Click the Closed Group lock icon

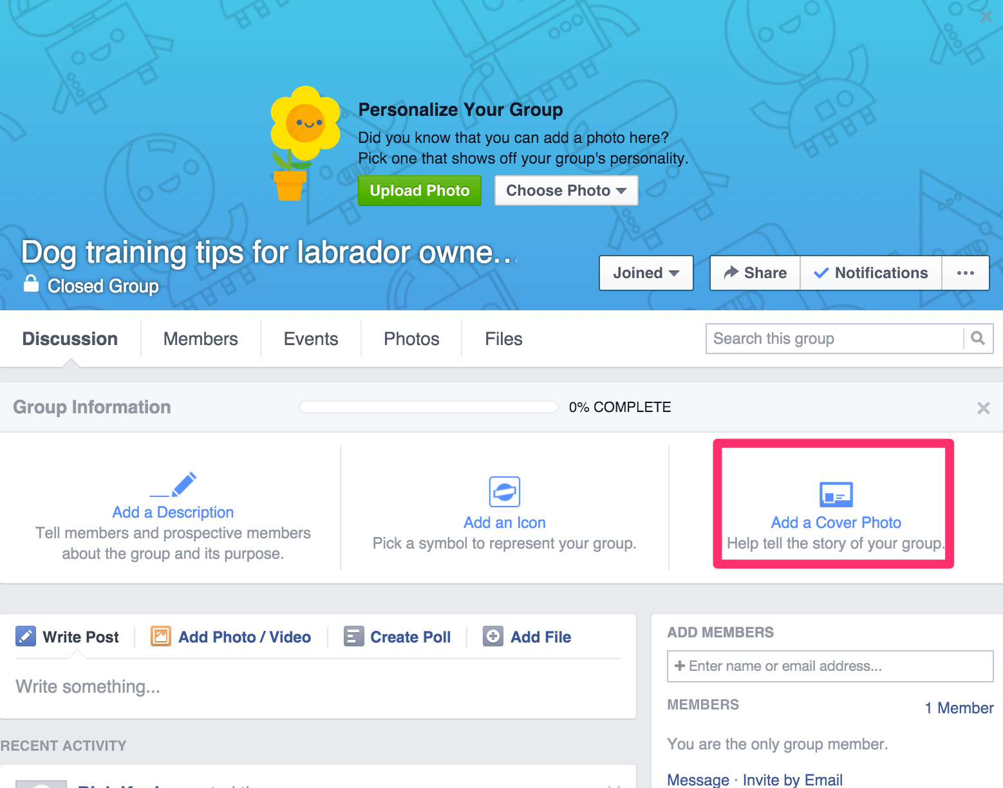(31, 283)
